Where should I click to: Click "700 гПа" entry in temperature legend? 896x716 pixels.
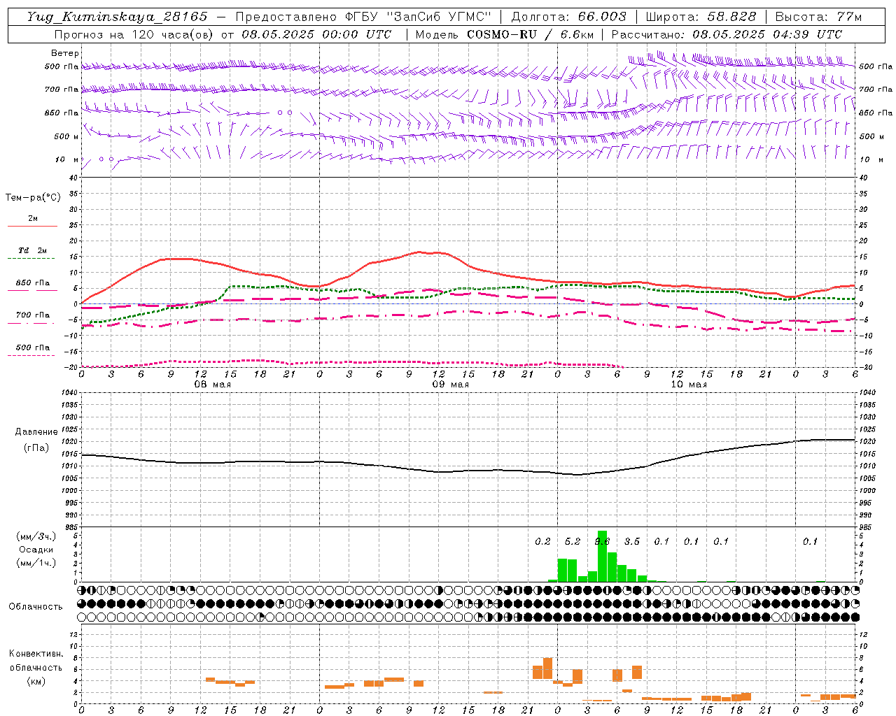[33, 315]
